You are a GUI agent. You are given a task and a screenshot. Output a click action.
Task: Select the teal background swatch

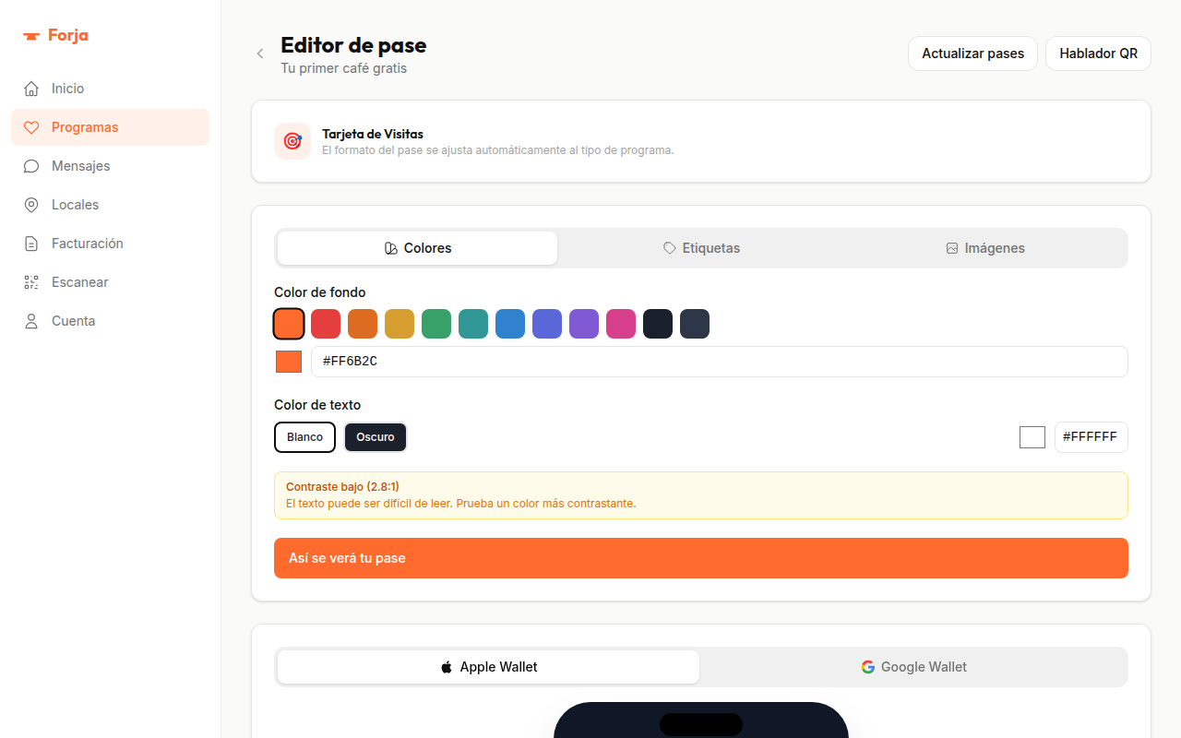473,324
